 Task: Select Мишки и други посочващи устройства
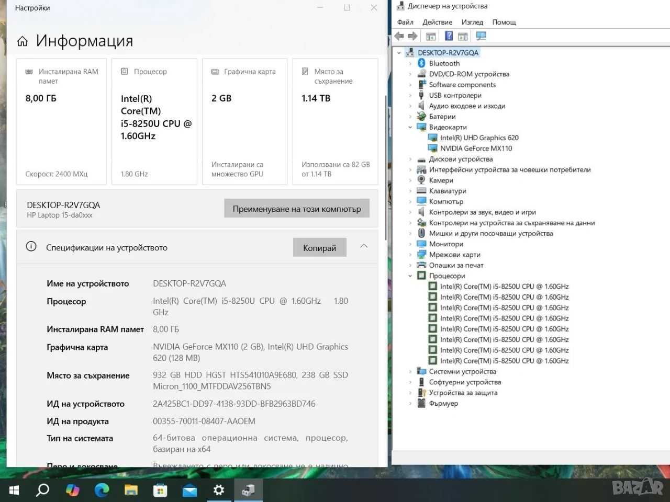coord(490,233)
